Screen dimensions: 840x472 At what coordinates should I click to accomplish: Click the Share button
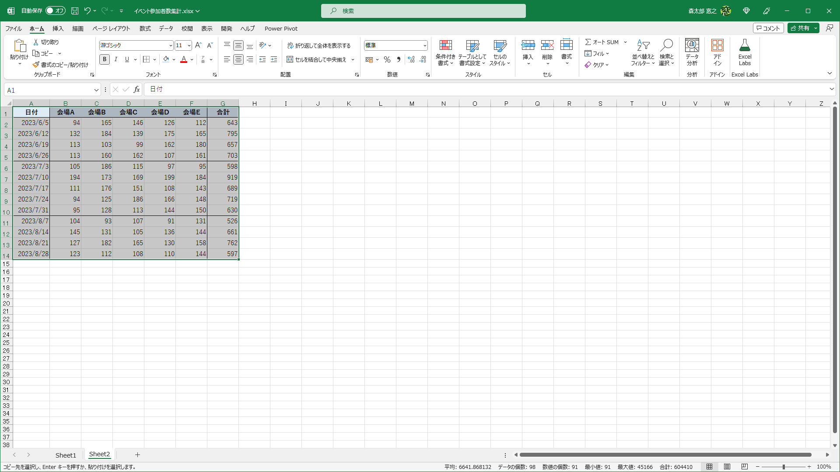[800, 28]
